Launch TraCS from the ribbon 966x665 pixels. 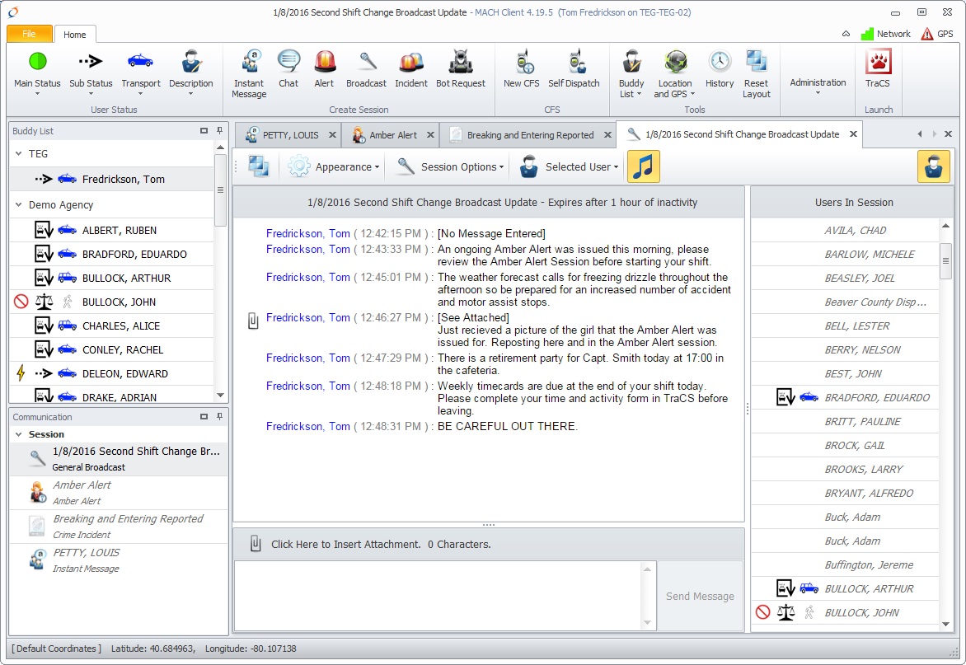point(878,63)
